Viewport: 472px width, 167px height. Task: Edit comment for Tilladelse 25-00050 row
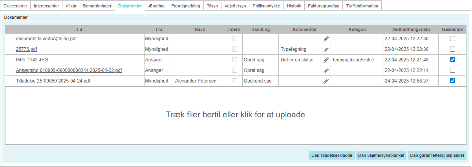pyautogui.click(x=326, y=81)
